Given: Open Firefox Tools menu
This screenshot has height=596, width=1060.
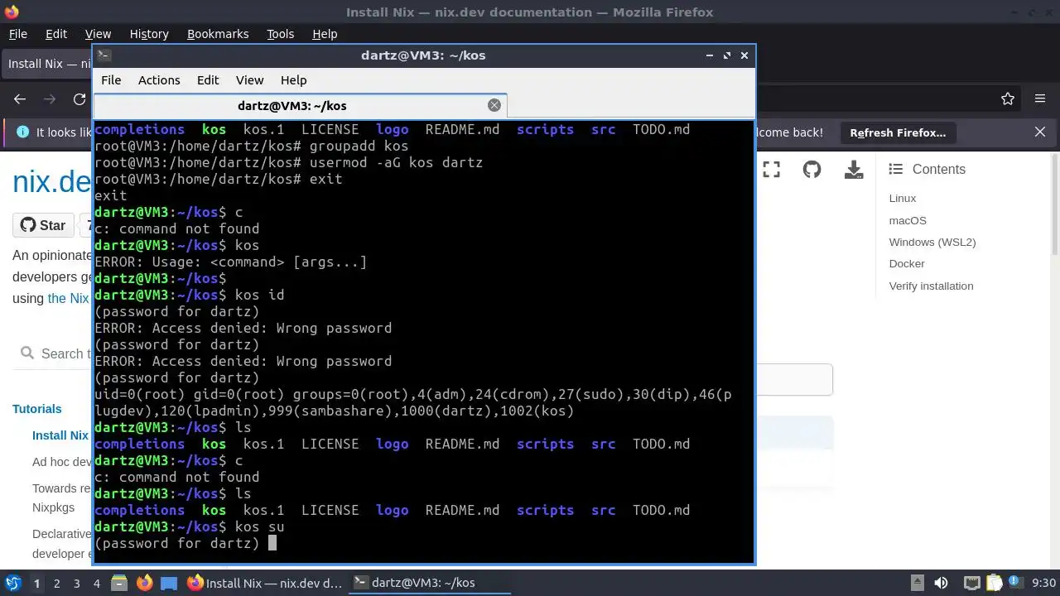Looking at the screenshot, I should click(x=280, y=34).
